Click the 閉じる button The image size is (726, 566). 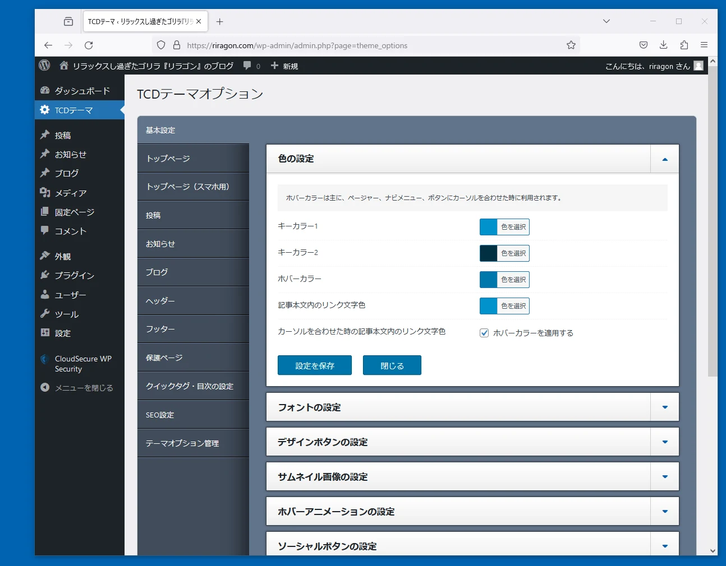click(x=392, y=365)
